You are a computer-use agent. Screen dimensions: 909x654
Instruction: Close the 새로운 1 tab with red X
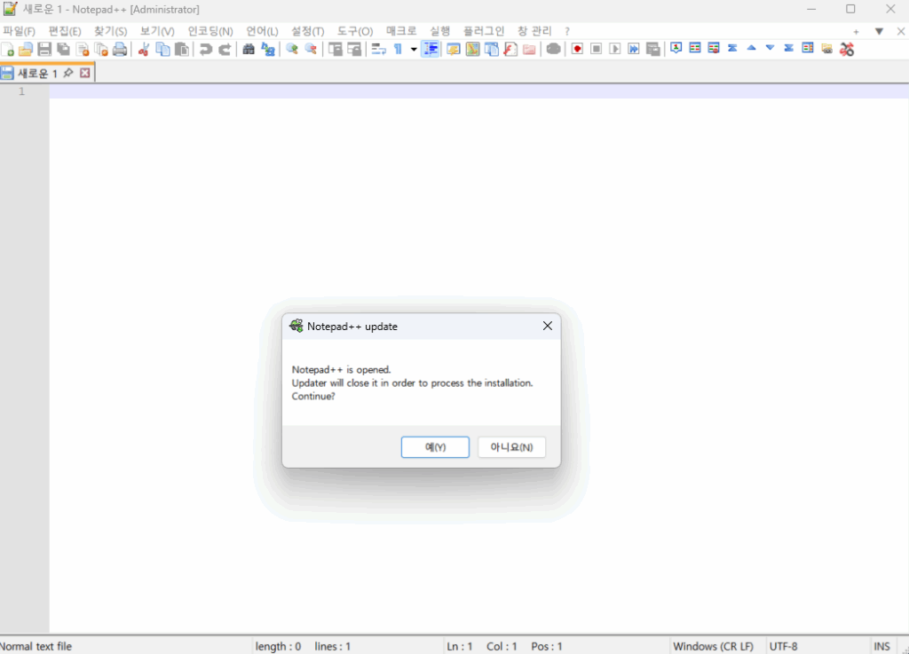point(85,74)
